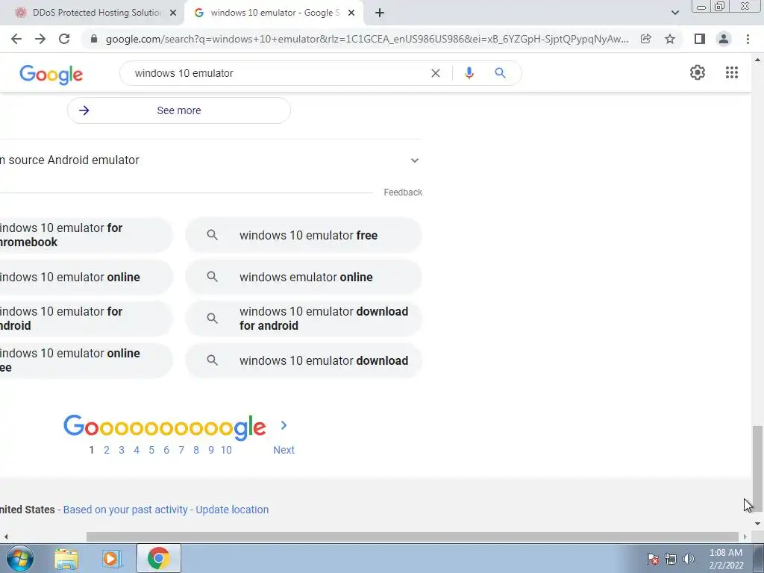The height and width of the screenshot is (573, 764).
Task: Go to results page 9
Action: click(211, 450)
